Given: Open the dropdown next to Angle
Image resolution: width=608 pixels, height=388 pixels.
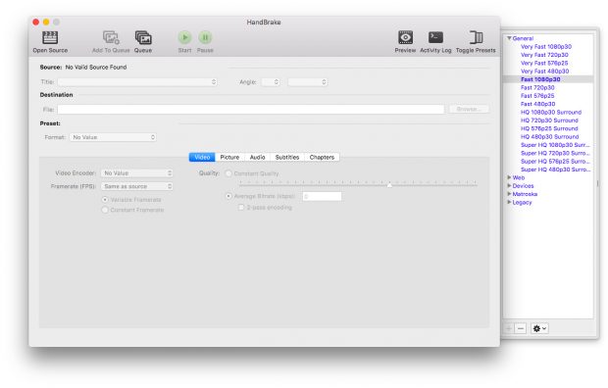Looking at the screenshot, I should [308, 82].
